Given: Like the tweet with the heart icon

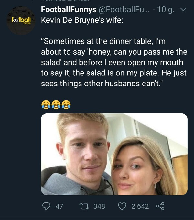Looking at the screenshot, I should [x=122, y=206].
